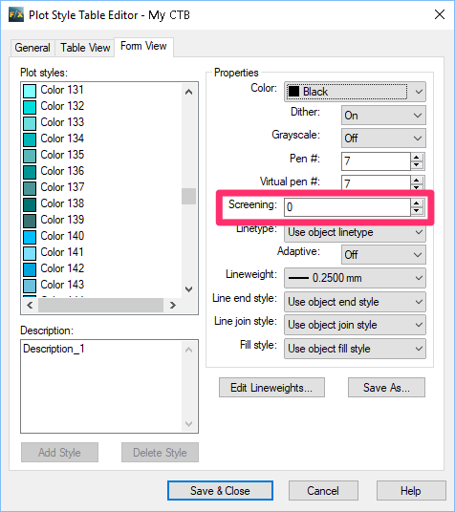Click the F/X icon in title bar
This screenshot has width=455, height=512.
pyautogui.click(x=16, y=15)
